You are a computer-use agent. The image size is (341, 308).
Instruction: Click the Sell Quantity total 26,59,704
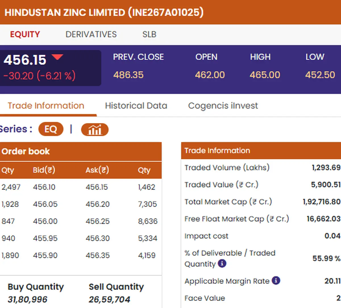pyautogui.click(x=109, y=299)
